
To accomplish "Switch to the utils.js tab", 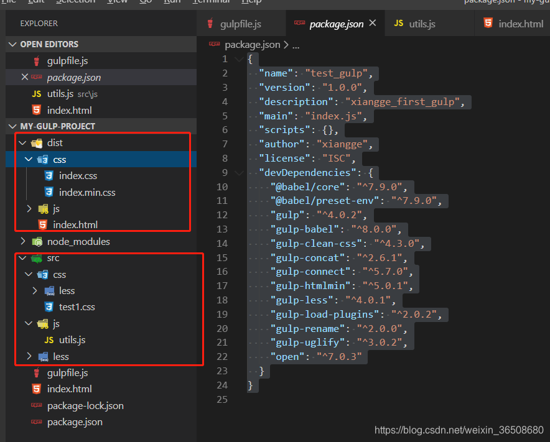I will point(429,24).
